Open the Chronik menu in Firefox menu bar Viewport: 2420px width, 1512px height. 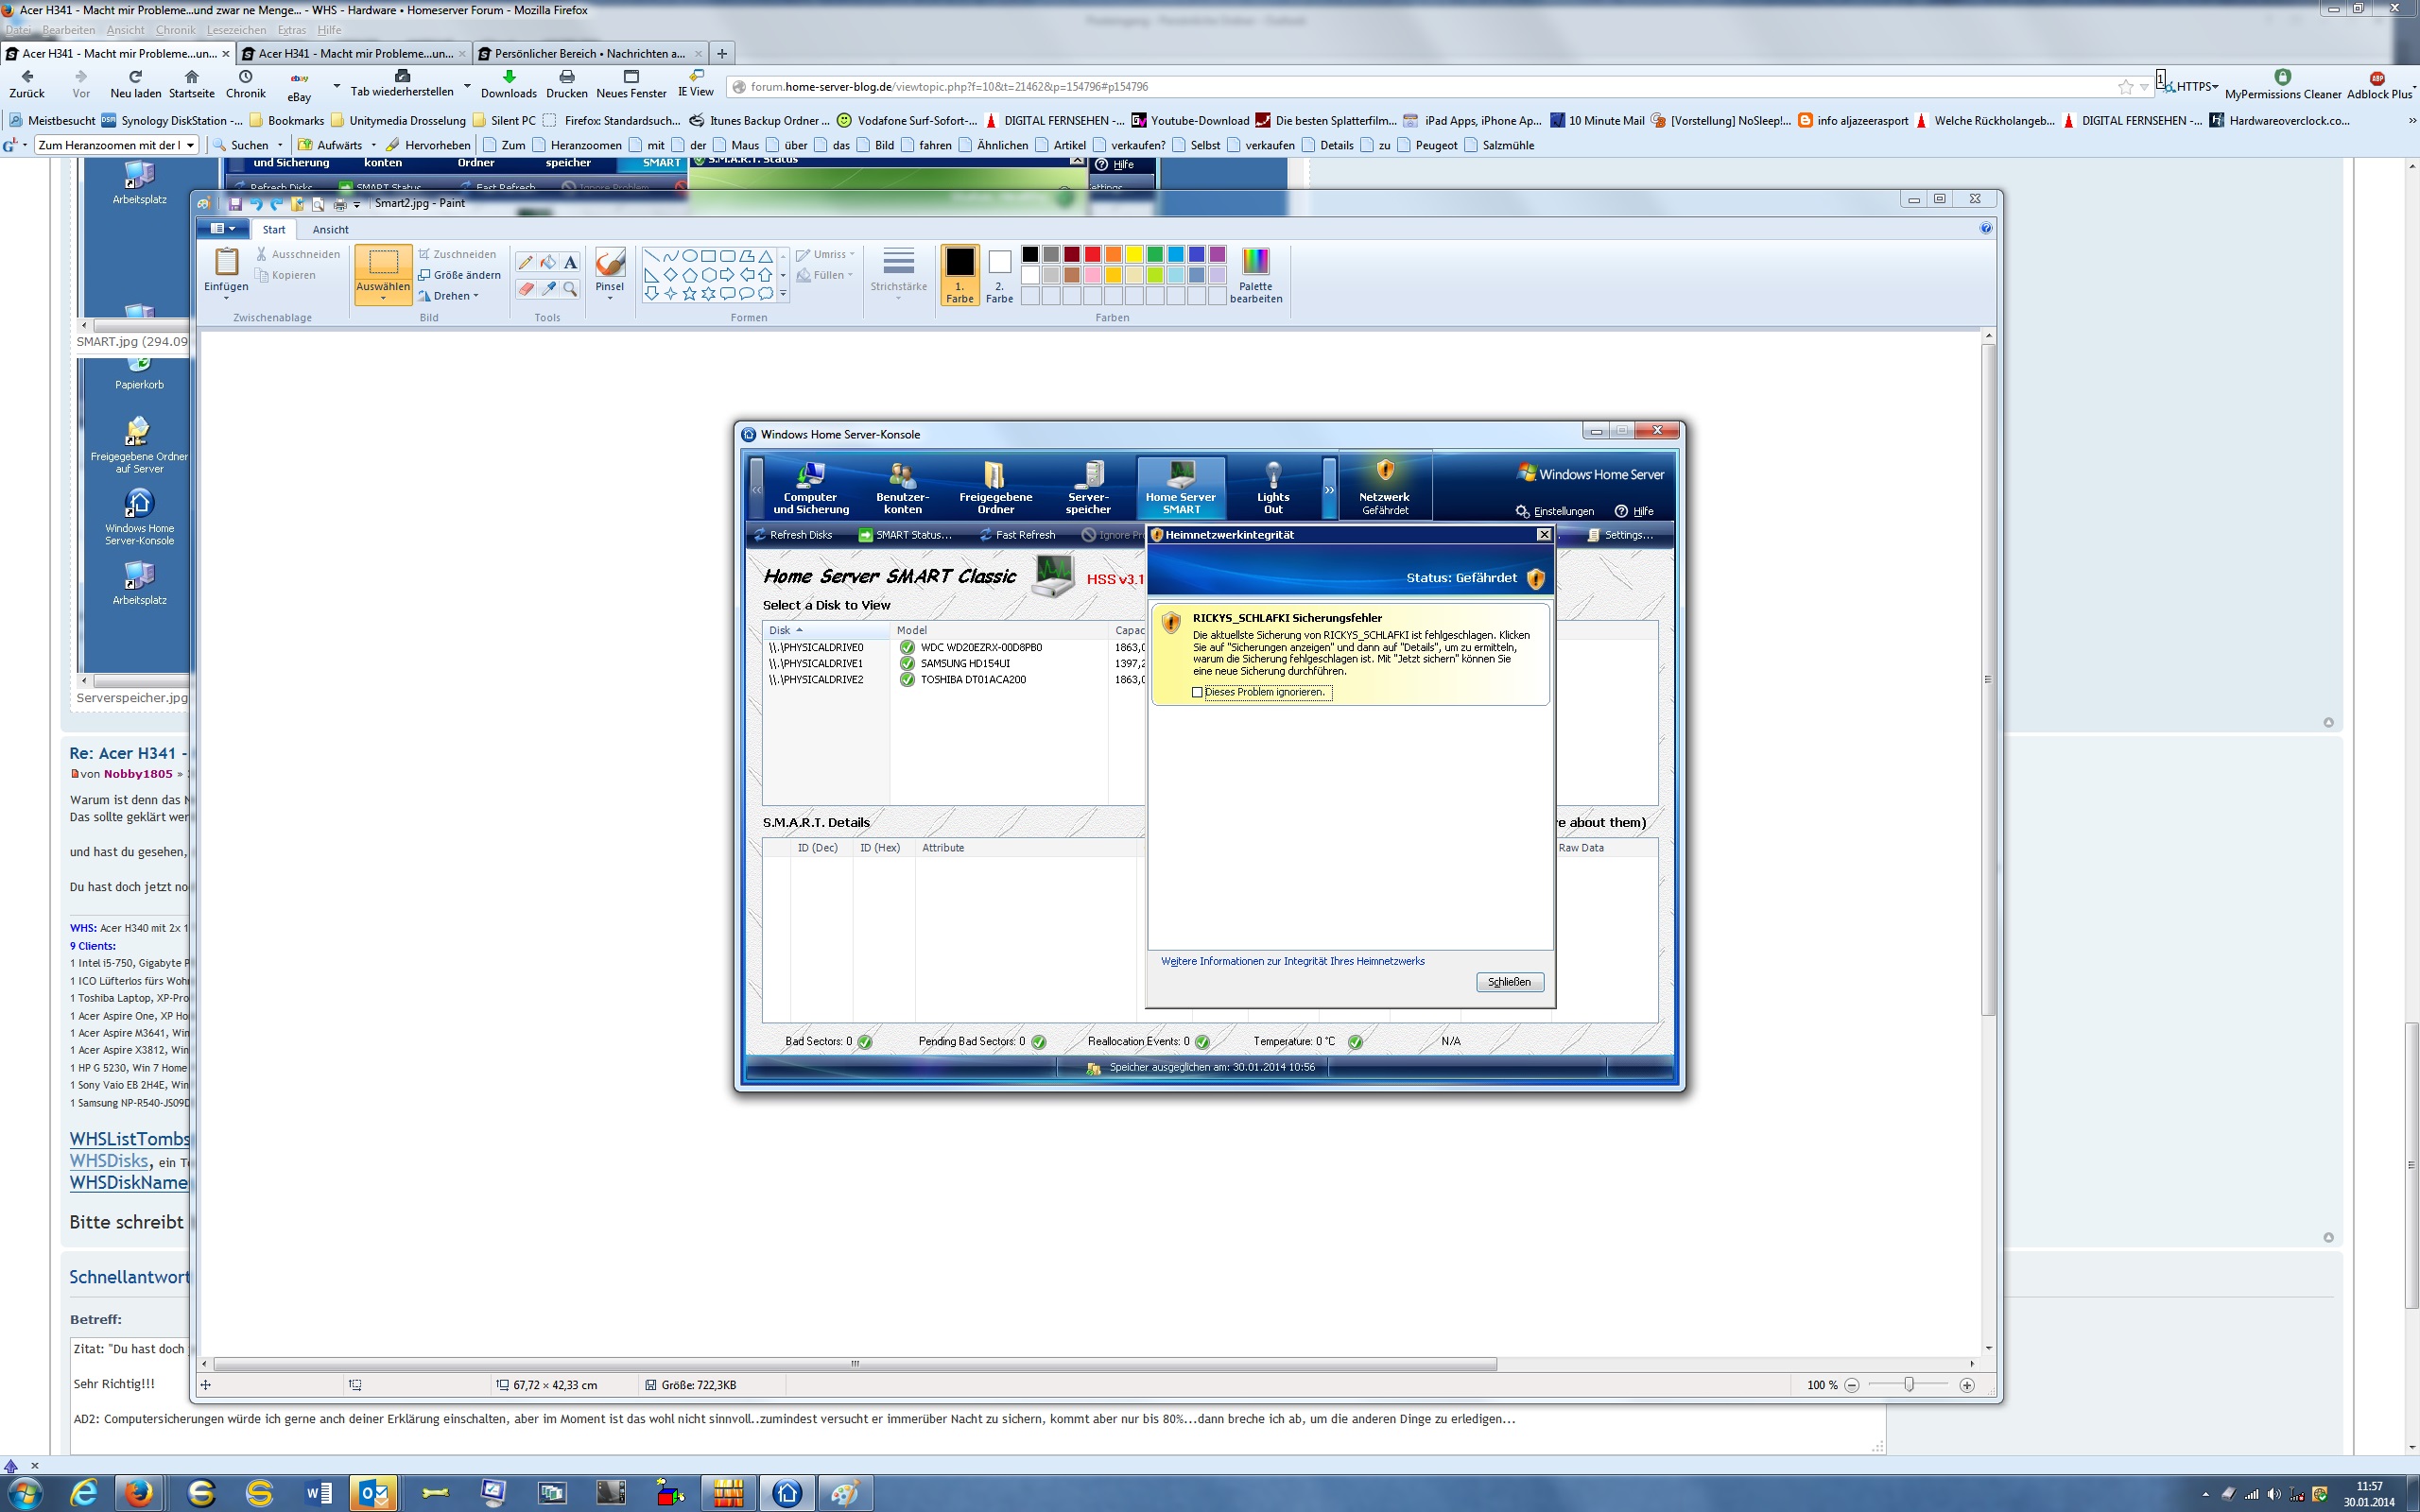pyautogui.click(x=175, y=30)
